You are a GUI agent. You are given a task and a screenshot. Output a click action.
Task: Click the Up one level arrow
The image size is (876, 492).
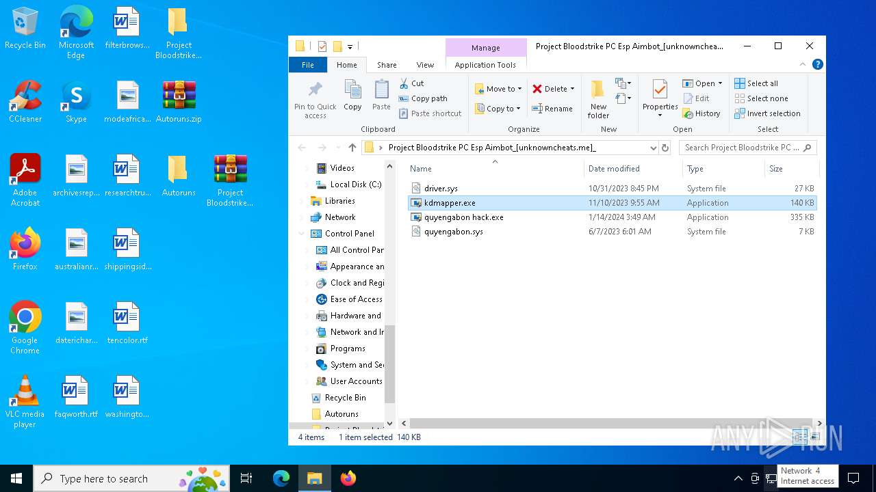click(x=352, y=148)
